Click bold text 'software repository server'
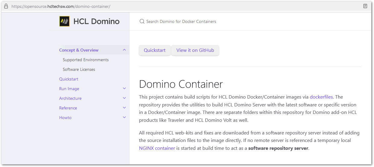Screen dimensions: 374x167 click(278, 148)
